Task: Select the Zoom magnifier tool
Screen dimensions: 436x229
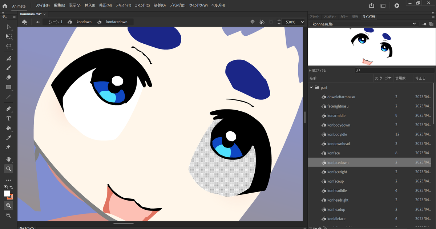Action: (9, 169)
